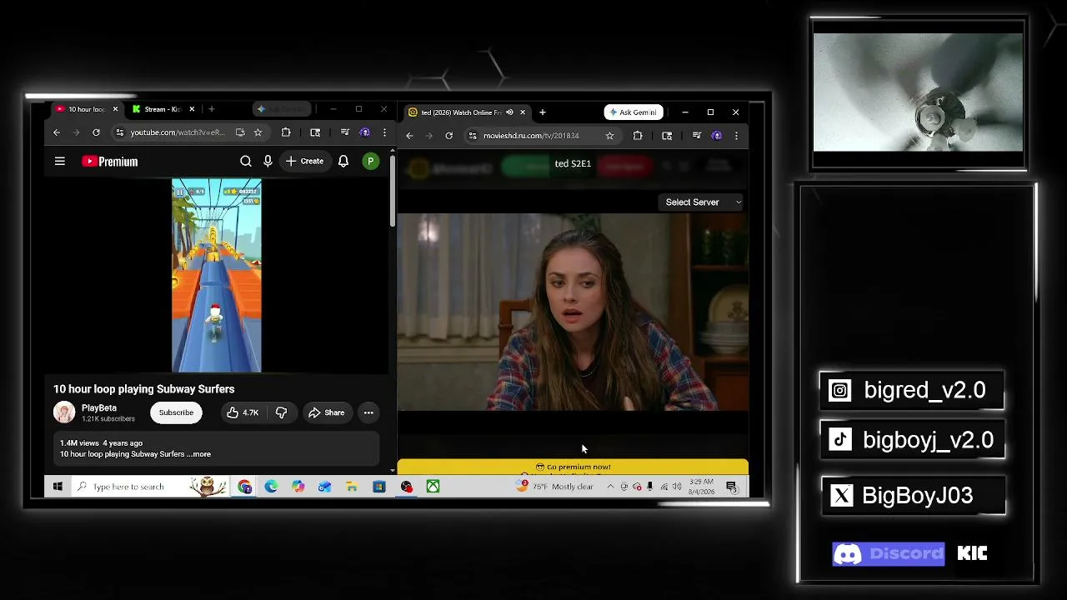Open Chrome from the taskbar

pyautogui.click(x=244, y=487)
